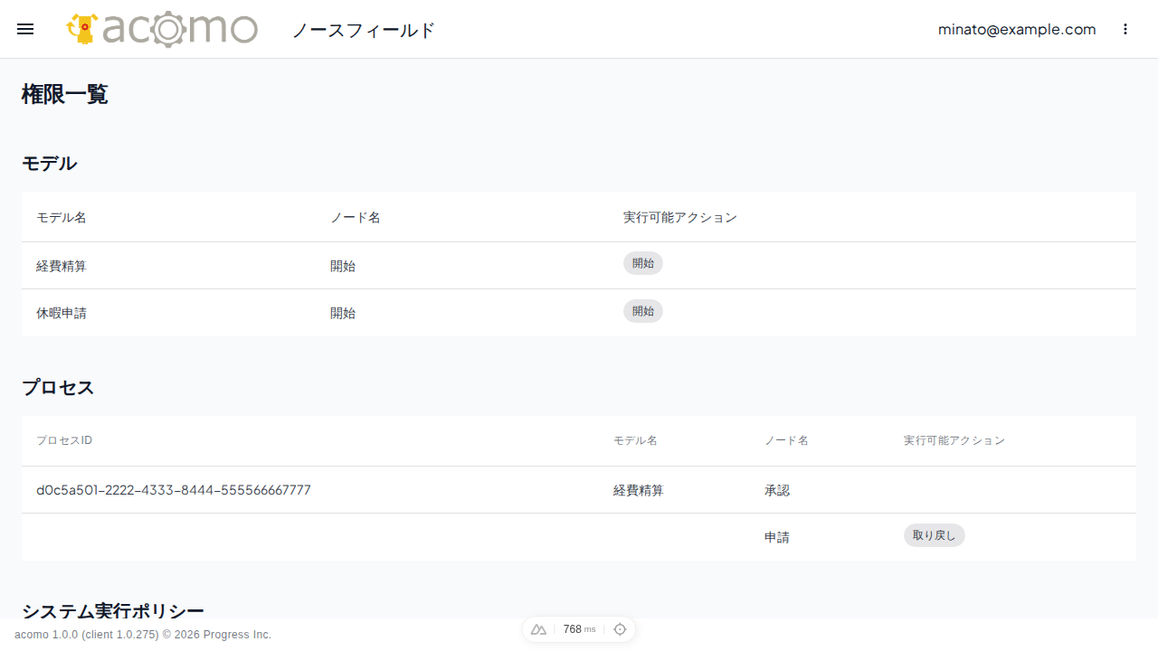Screen dimensions: 1158x651
Task: Click the 権限一覧 page heading
Action: (x=65, y=94)
